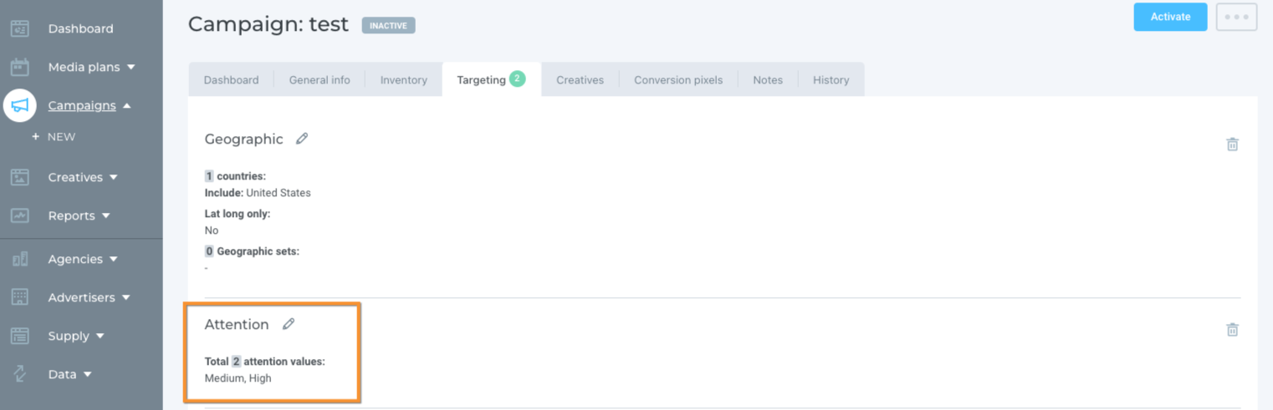This screenshot has height=410, width=1273.
Task: Click the Media plans calendar icon
Action: coord(20,67)
